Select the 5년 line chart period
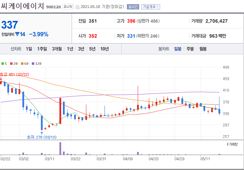 click(92, 49)
